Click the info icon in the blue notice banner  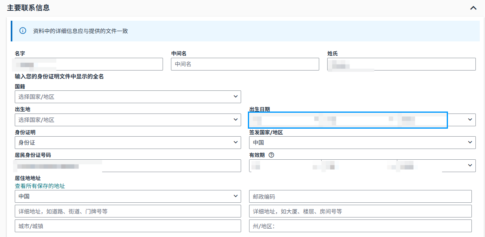point(23,31)
